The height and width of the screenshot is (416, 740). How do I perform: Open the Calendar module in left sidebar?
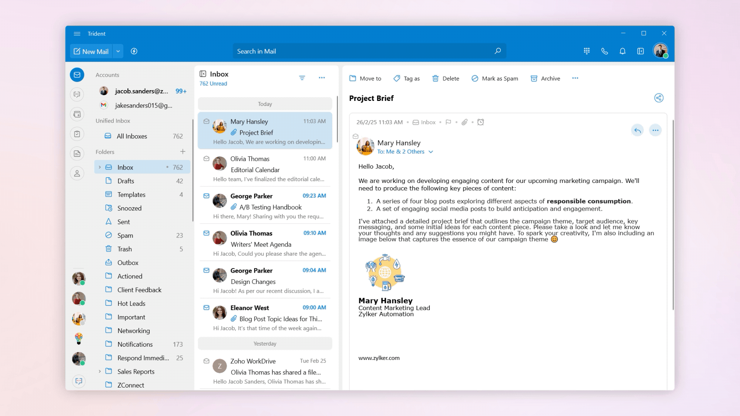point(77,114)
